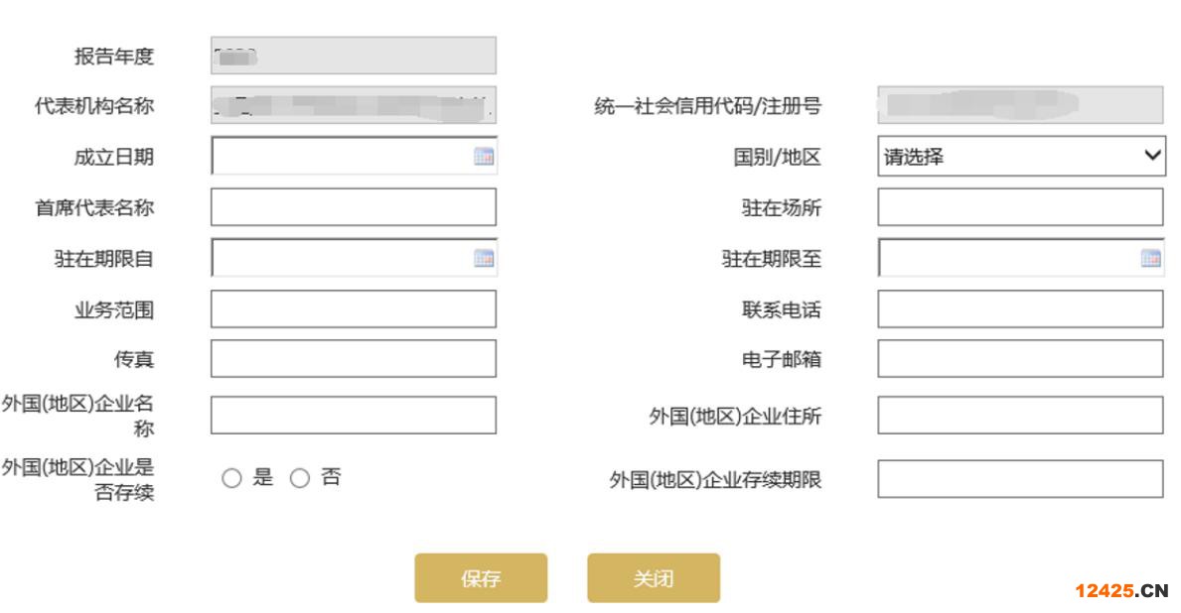Select the 是 radio button for enterprise existence
The height and width of the screenshot is (613, 1181).
[232, 477]
